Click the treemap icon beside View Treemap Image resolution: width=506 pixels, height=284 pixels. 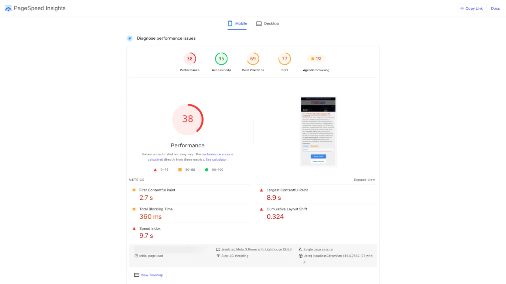137,275
